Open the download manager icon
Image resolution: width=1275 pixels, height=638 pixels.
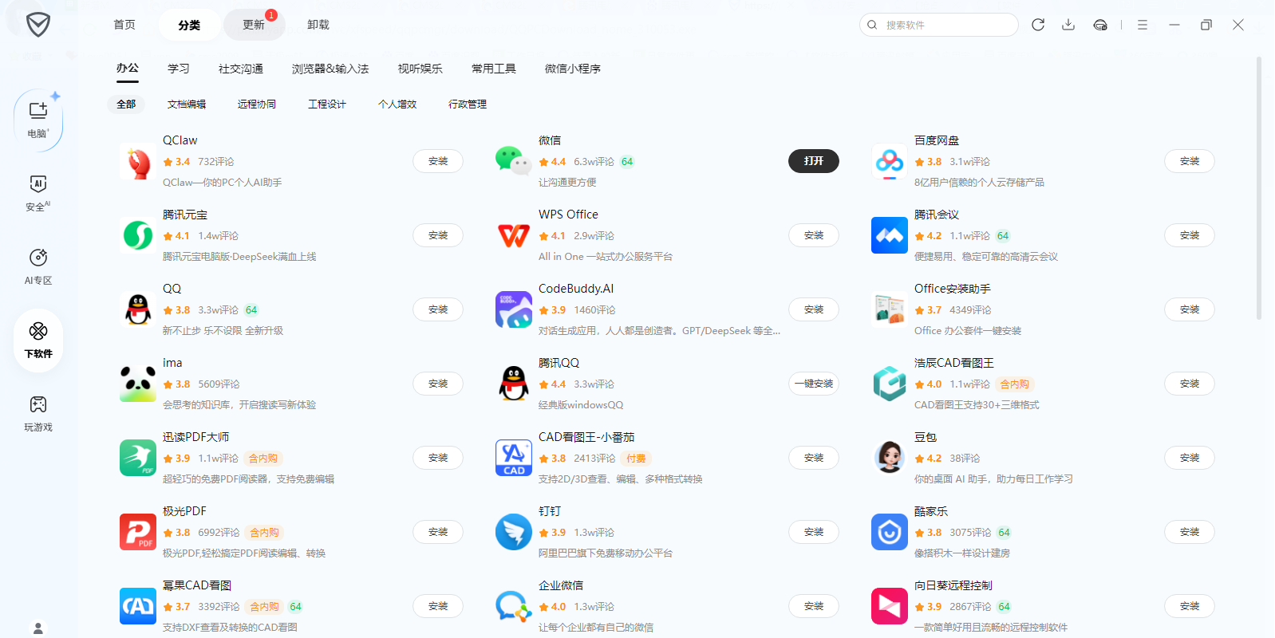pos(1068,25)
